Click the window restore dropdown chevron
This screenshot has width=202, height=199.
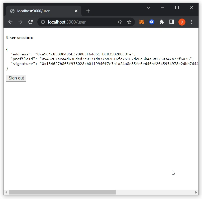pos(148,8)
